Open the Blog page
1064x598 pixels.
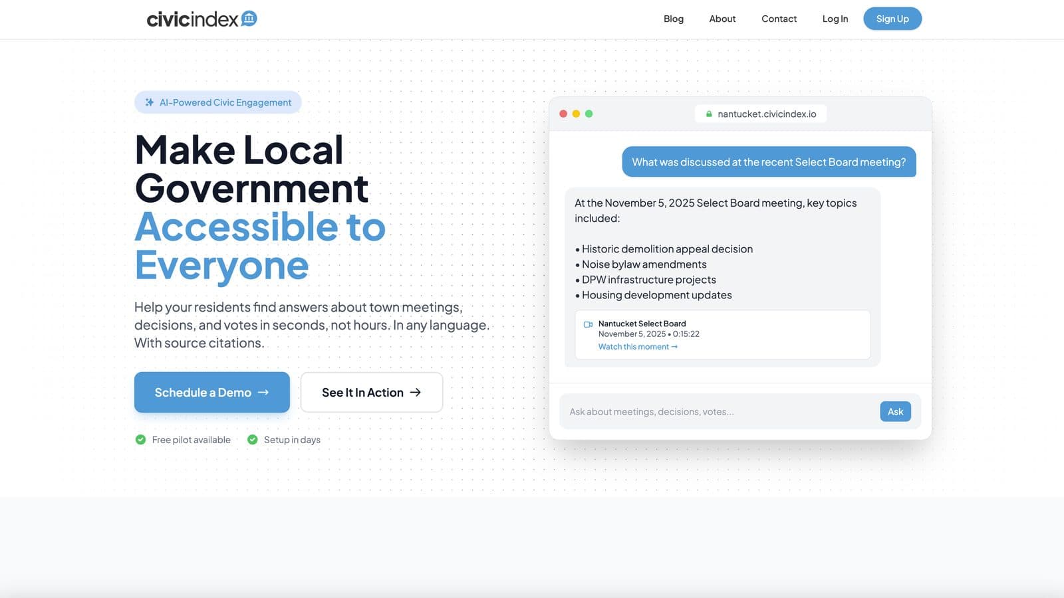click(674, 19)
